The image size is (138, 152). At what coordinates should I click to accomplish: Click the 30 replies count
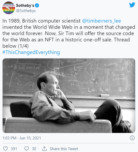[x=34, y=149]
